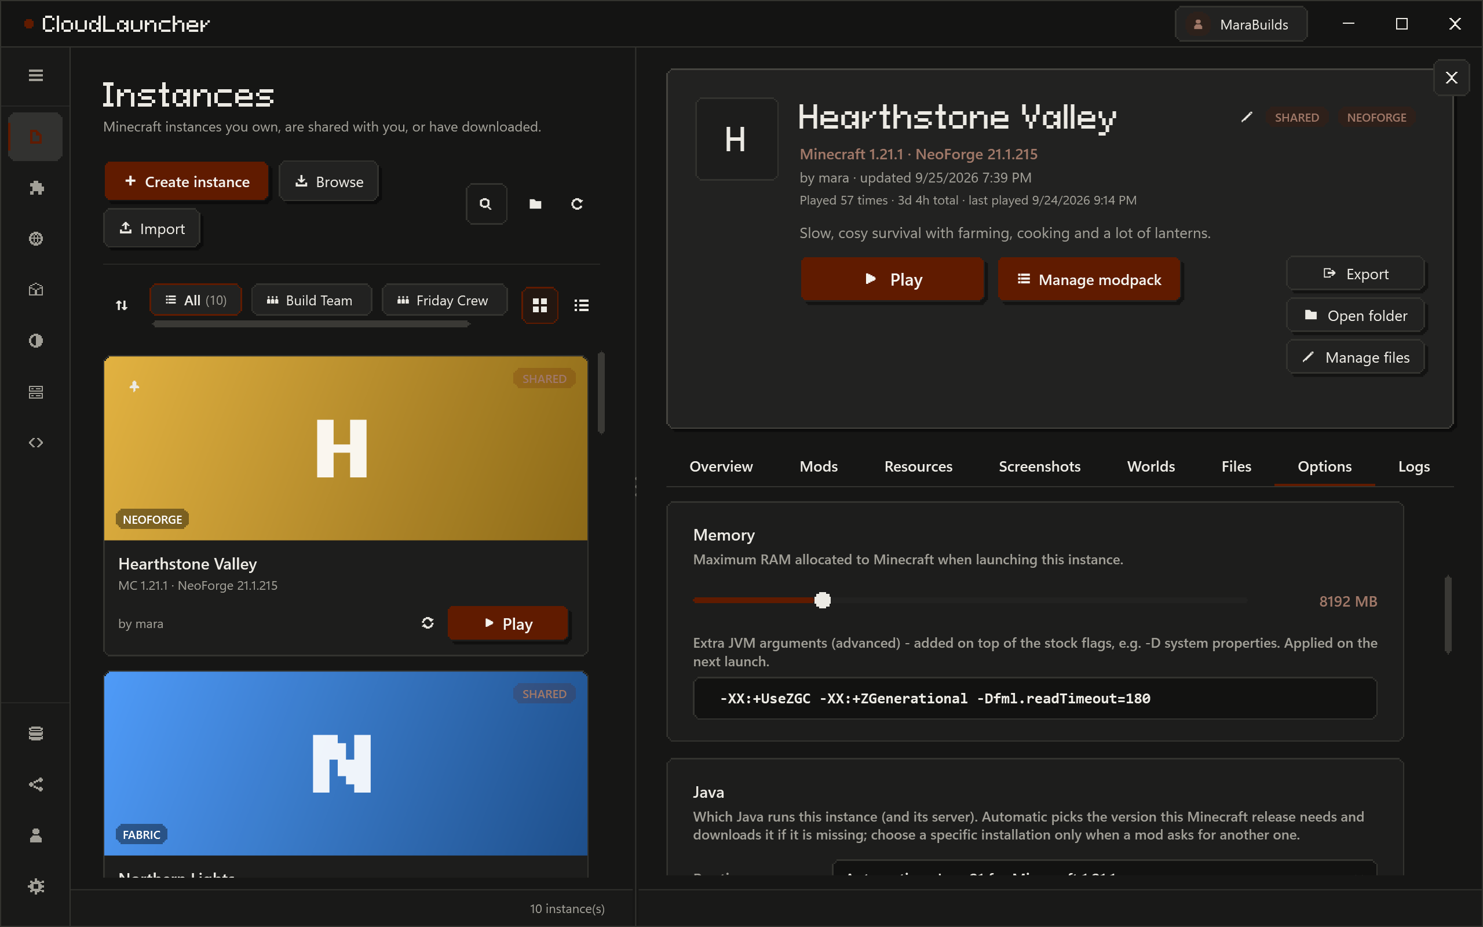Filter by Friday Crew group

click(x=444, y=301)
